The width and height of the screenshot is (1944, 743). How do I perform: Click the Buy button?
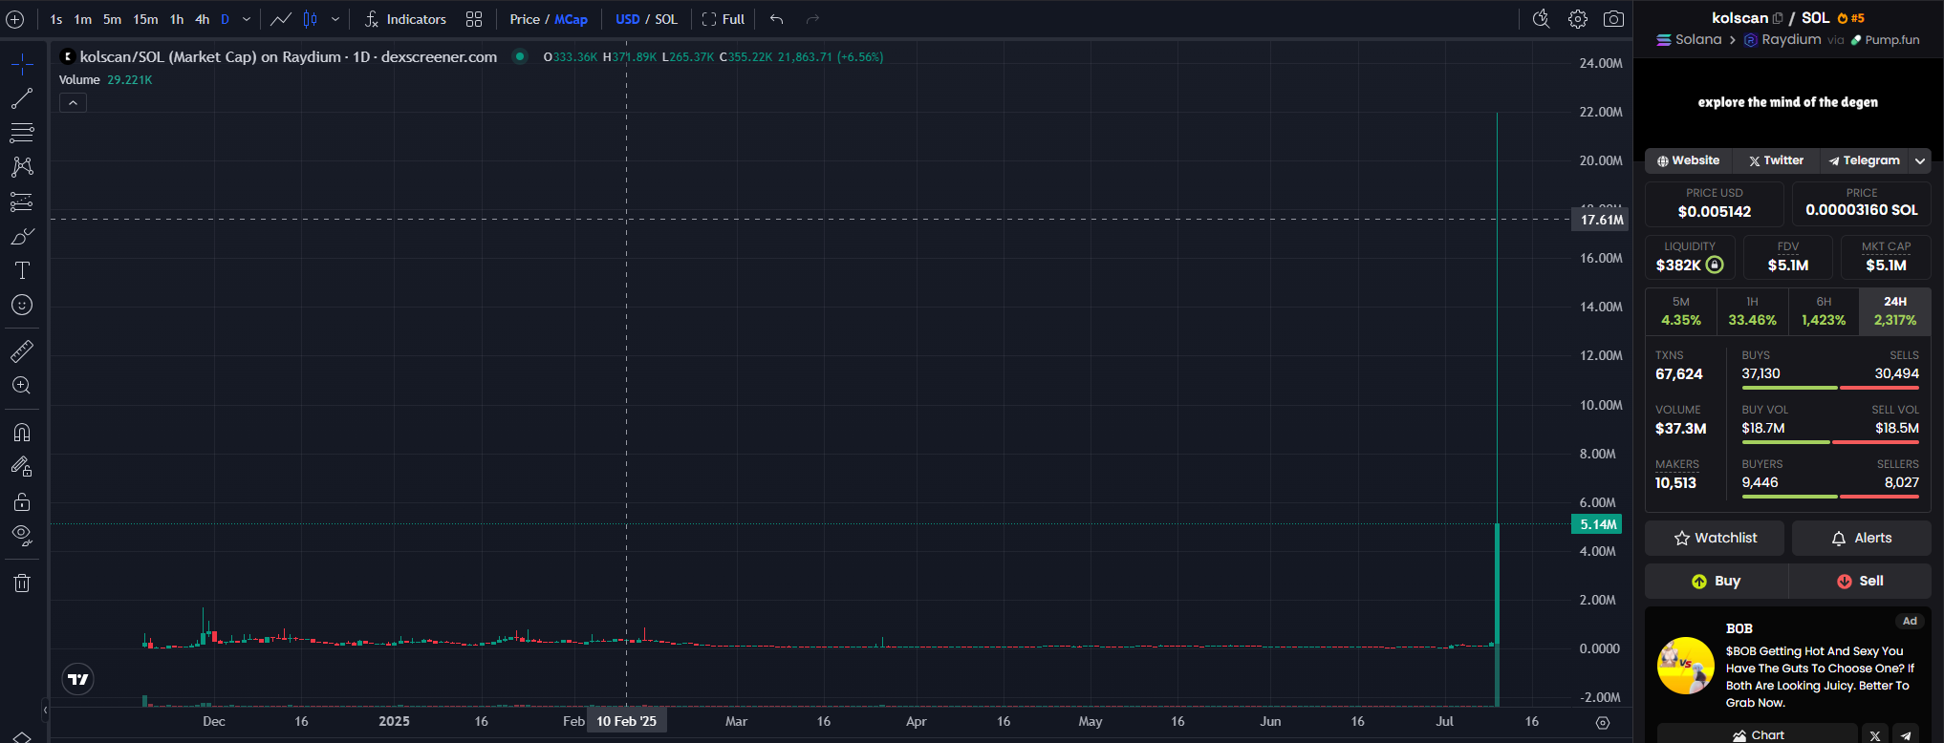[x=1717, y=581]
